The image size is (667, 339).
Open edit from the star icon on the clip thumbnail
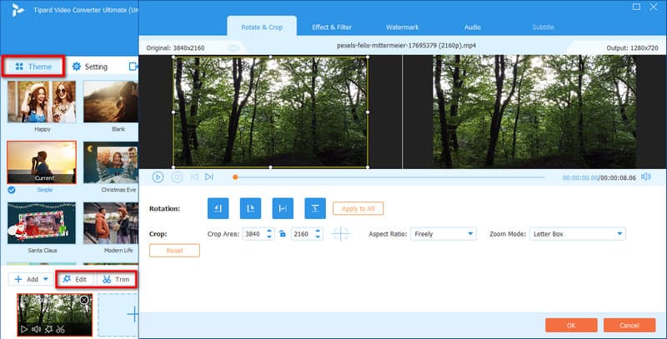49,329
